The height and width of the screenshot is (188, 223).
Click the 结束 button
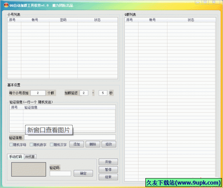108,177
